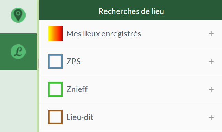
Task: Click the map pin location icon
Action: tap(18, 15)
